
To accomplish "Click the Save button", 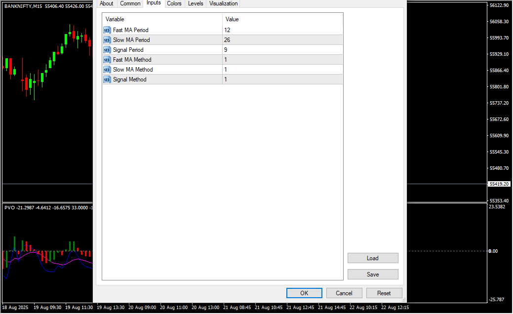I will [x=373, y=275].
